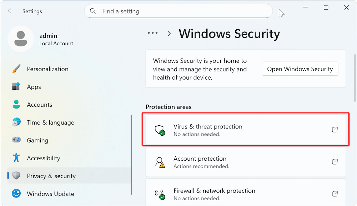Click the Find a setting search box
The image size is (357, 206).
[178, 11]
